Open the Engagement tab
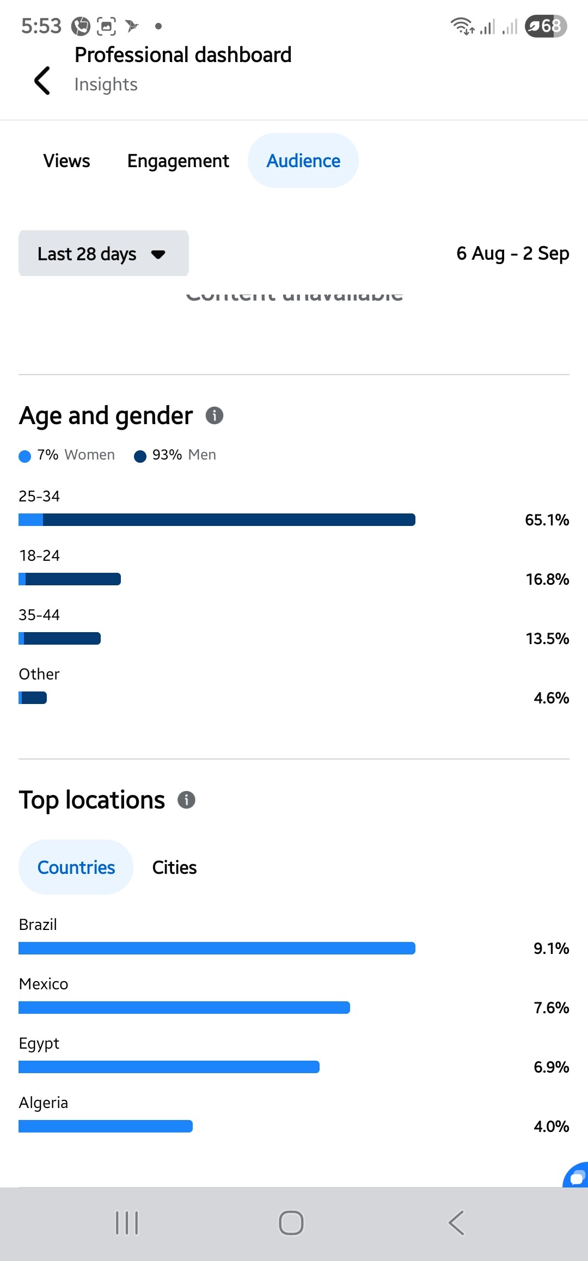Viewport: 588px width, 1261px height. 178,161
